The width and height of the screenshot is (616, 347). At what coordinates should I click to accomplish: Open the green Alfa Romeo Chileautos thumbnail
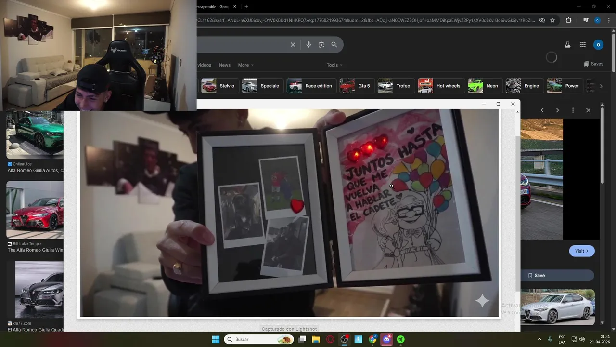35,134
